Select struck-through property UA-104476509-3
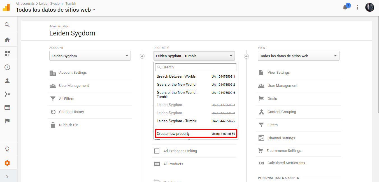Screen dimensions: 379x182 [x=196, y=113]
